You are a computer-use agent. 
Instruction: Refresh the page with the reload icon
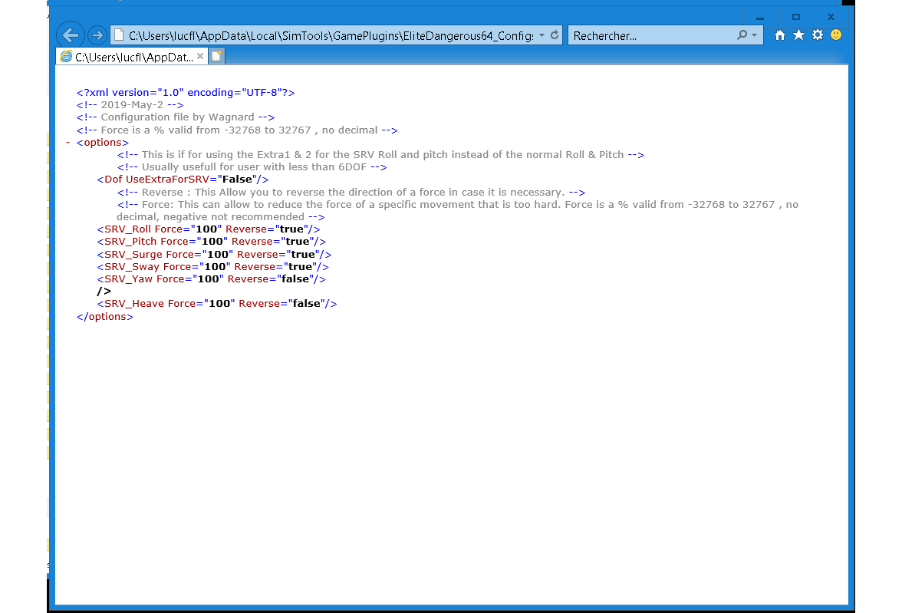point(555,35)
